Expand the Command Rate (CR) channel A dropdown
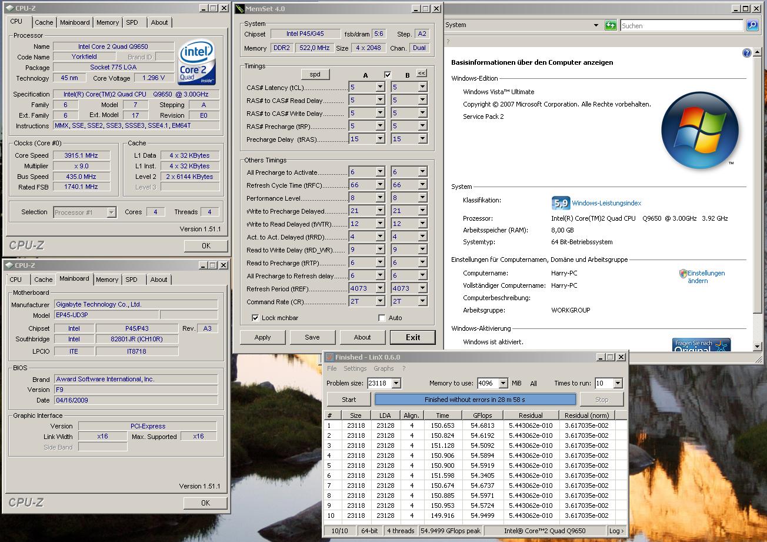 point(379,301)
